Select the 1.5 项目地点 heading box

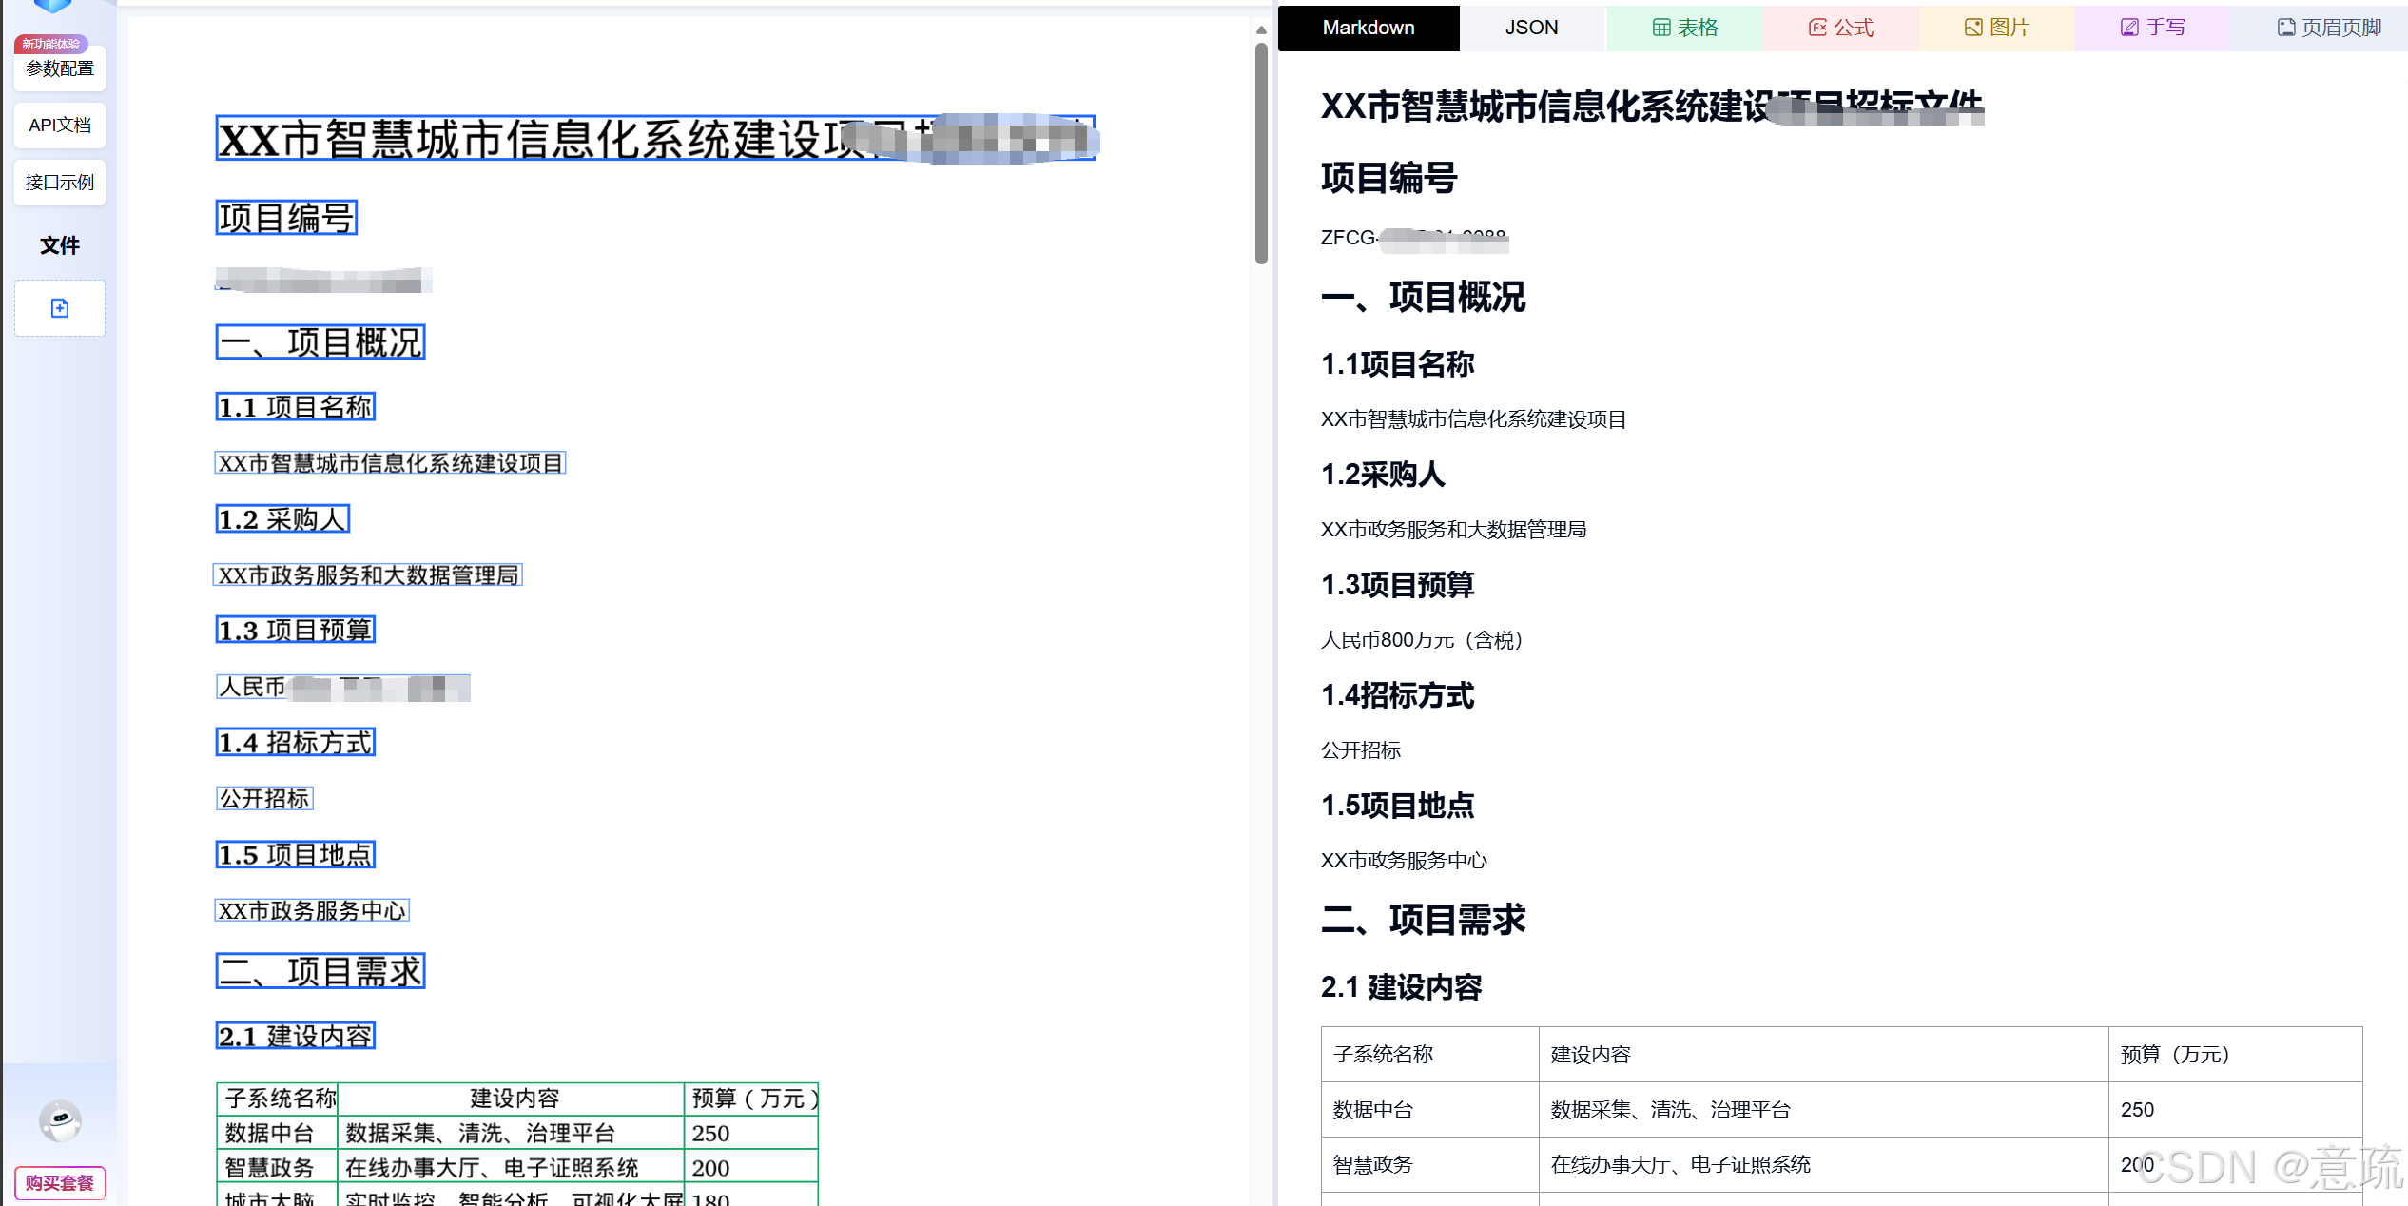click(x=296, y=855)
